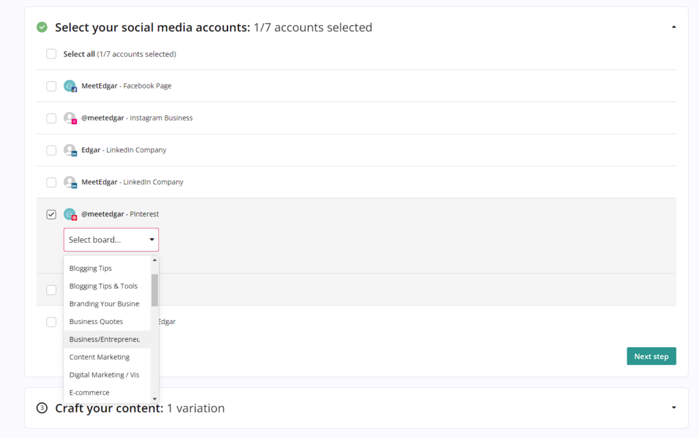Click the Next step button
The image size is (699, 438).
pos(651,356)
